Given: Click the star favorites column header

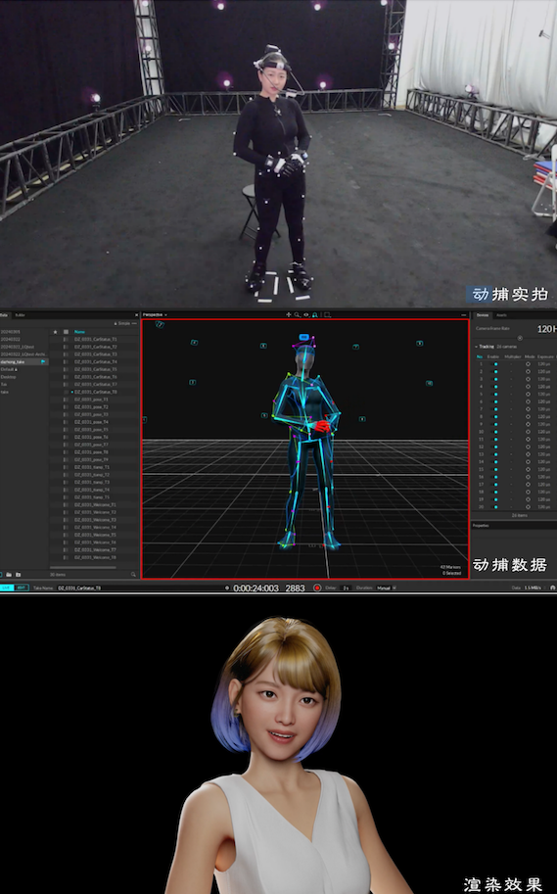Looking at the screenshot, I should [55, 331].
